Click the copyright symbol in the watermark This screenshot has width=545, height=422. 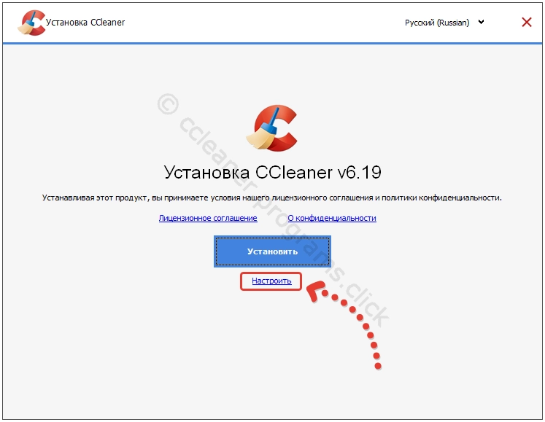tap(168, 103)
